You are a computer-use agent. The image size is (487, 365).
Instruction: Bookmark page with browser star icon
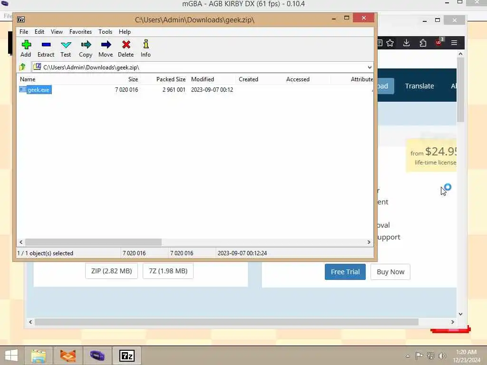390,43
